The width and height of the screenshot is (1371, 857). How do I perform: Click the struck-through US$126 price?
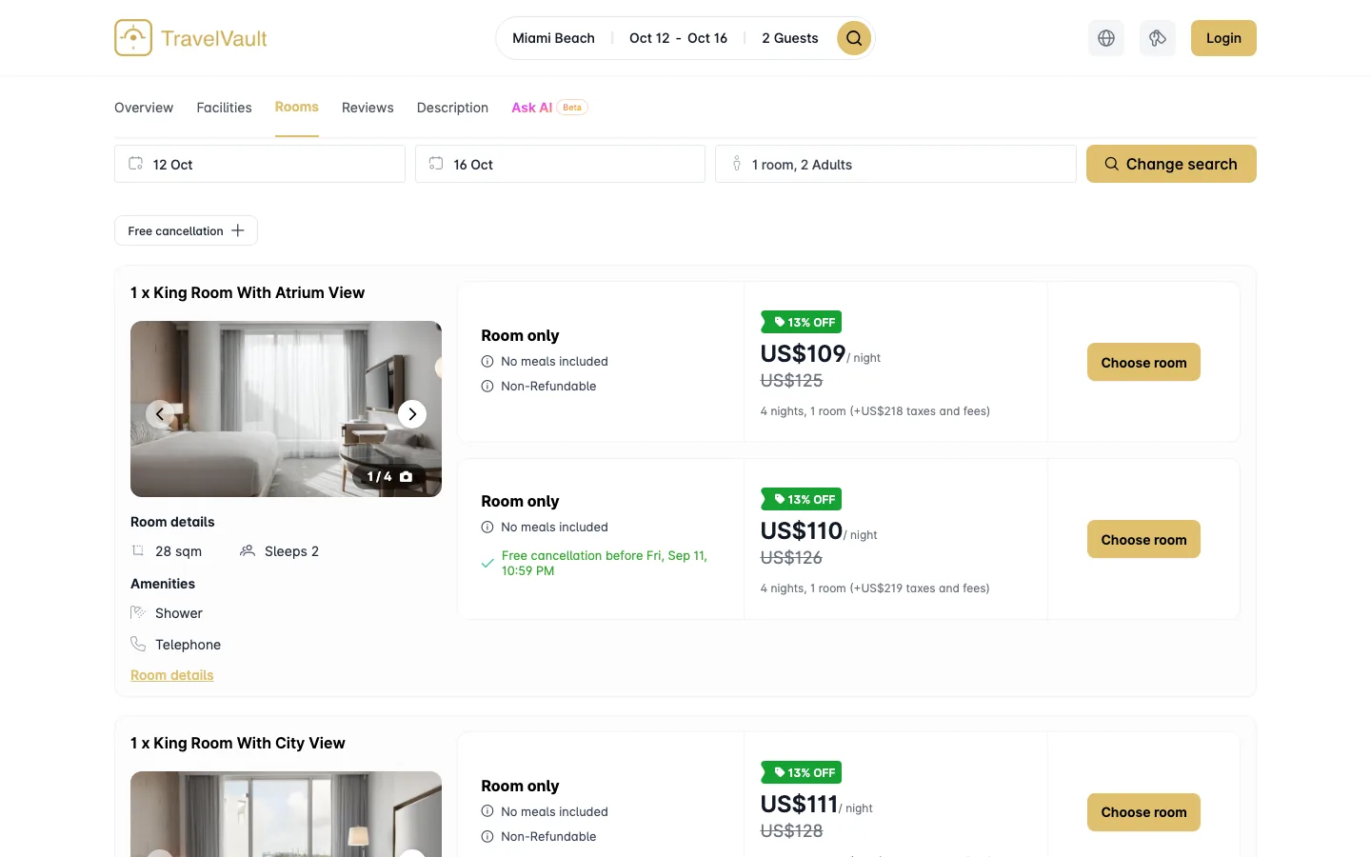click(x=791, y=557)
